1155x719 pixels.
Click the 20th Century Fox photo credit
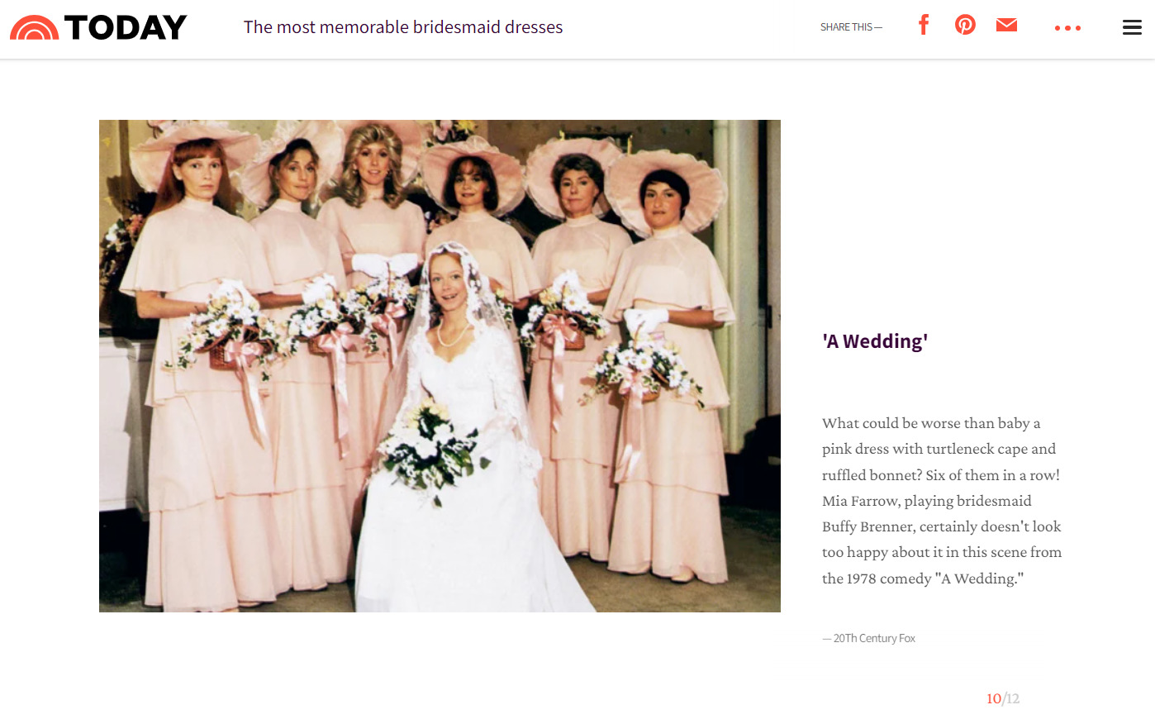point(869,638)
